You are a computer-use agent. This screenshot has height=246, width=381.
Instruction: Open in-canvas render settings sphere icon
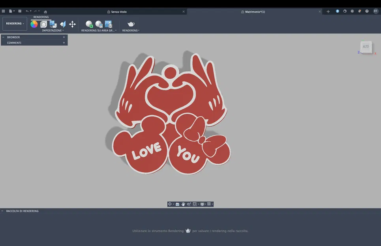pyautogui.click(x=99, y=24)
